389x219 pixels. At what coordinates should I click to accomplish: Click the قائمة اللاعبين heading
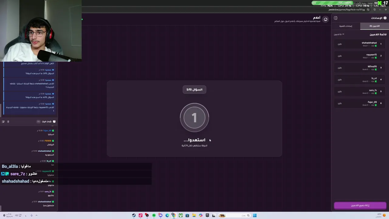[x=378, y=35]
